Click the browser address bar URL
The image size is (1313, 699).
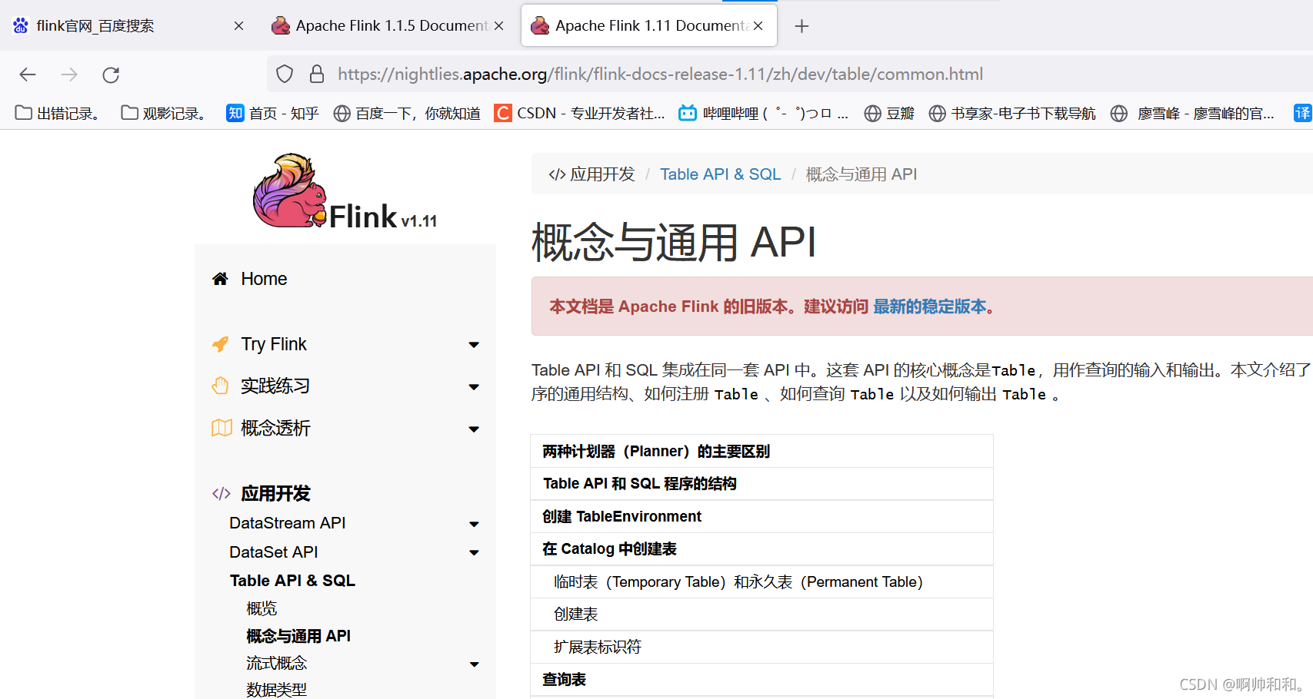tap(660, 74)
